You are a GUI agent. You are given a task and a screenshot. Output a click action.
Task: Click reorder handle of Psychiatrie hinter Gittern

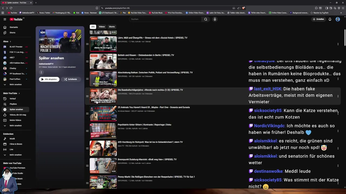tap(87, 131)
